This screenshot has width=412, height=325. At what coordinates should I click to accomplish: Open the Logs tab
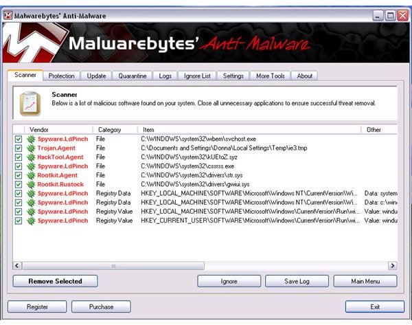(x=165, y=76)
